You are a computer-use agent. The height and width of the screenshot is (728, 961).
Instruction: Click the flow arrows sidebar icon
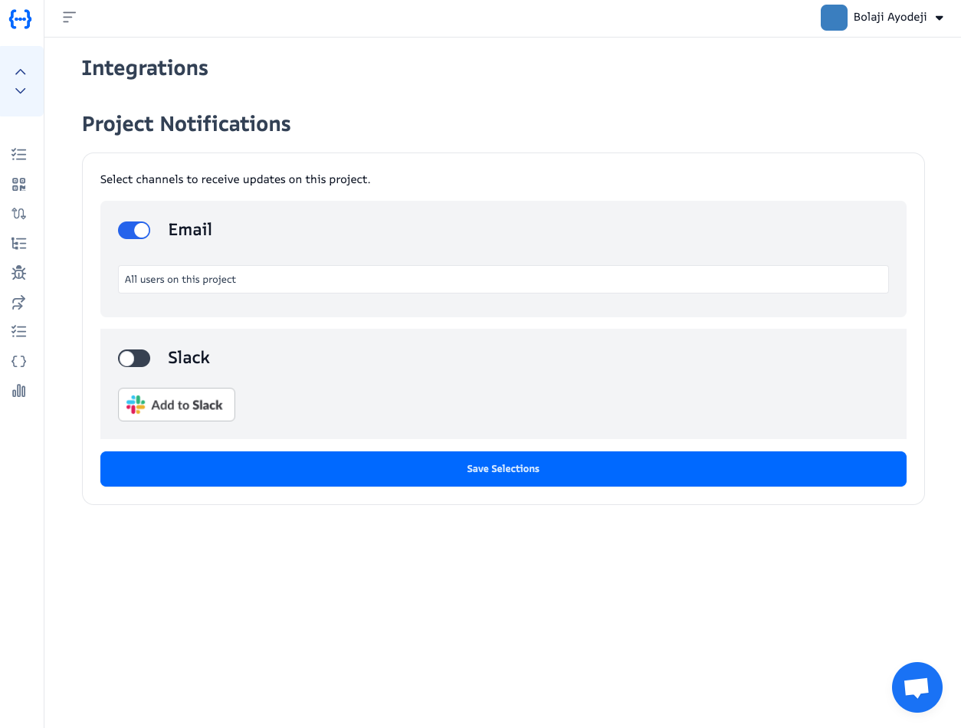tap(18, 302)
